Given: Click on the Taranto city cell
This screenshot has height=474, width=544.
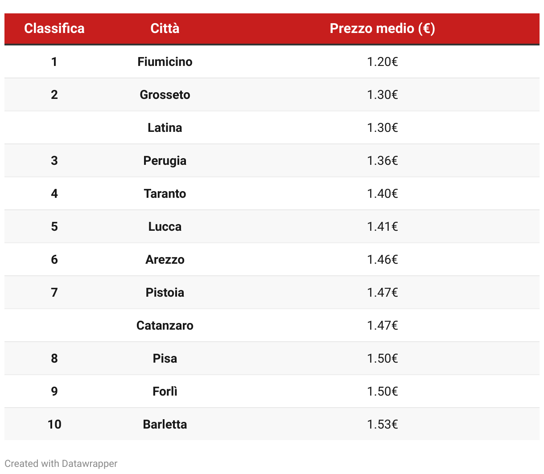Looking at the screenshot, I should 165,193.
